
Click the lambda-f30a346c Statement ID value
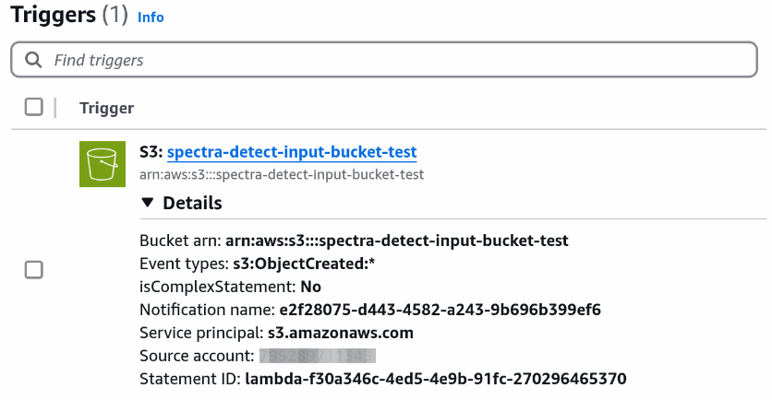click(x=436, y=379)
